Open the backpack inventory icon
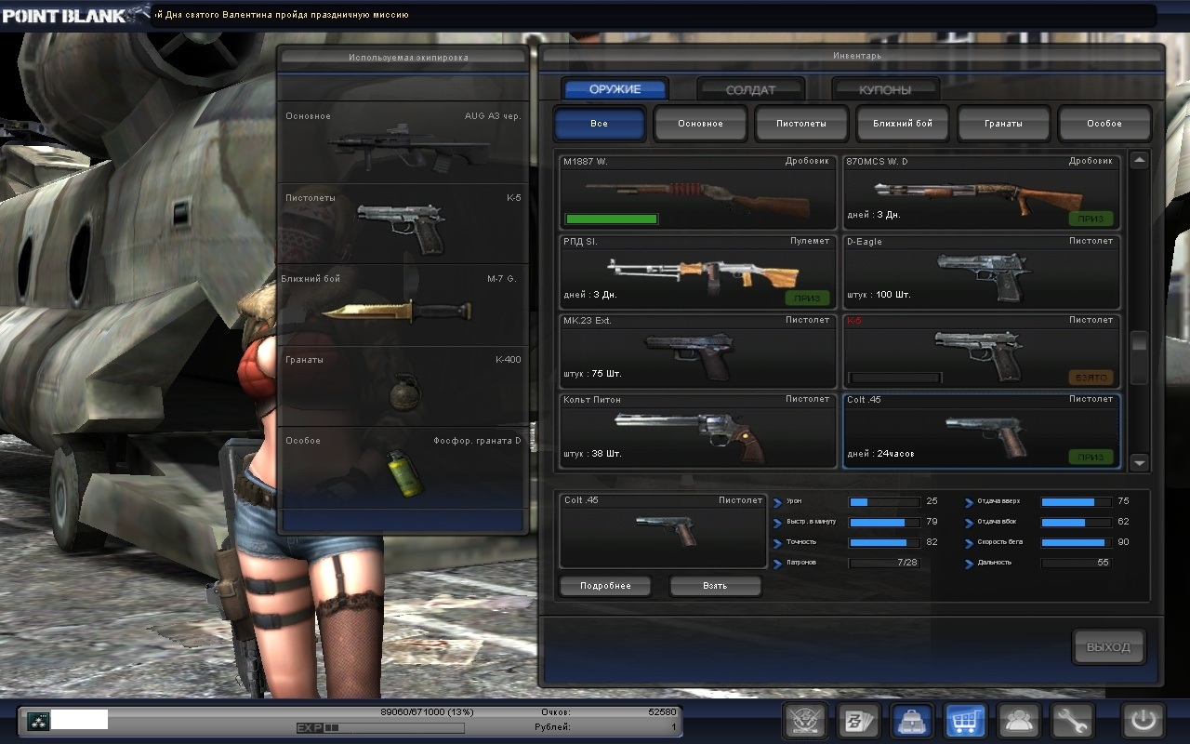The image size is (1190, 744). pyautogui.click(x=912, y=721)
